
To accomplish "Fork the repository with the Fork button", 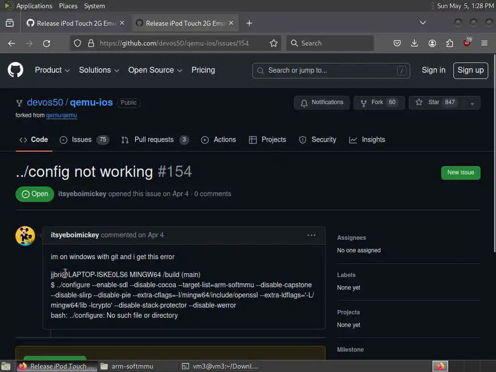I will (x=379, y=103).
